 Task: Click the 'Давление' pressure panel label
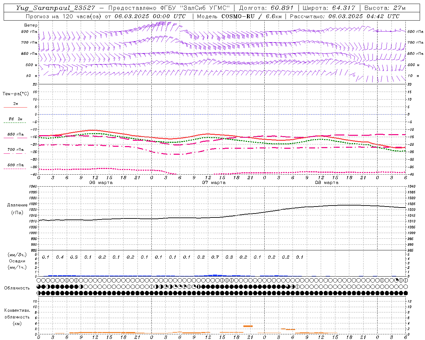(x=17, y=205)
